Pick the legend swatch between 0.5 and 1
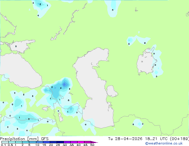The width and height of the screenshot is (189, 146). [12, 142]
